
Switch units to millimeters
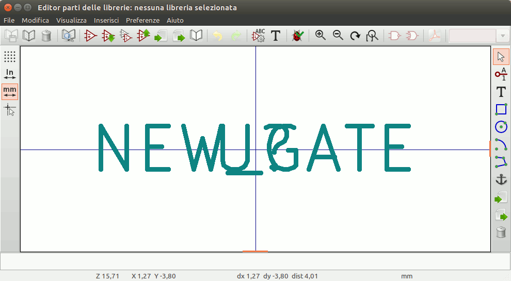tap(10, 92)
